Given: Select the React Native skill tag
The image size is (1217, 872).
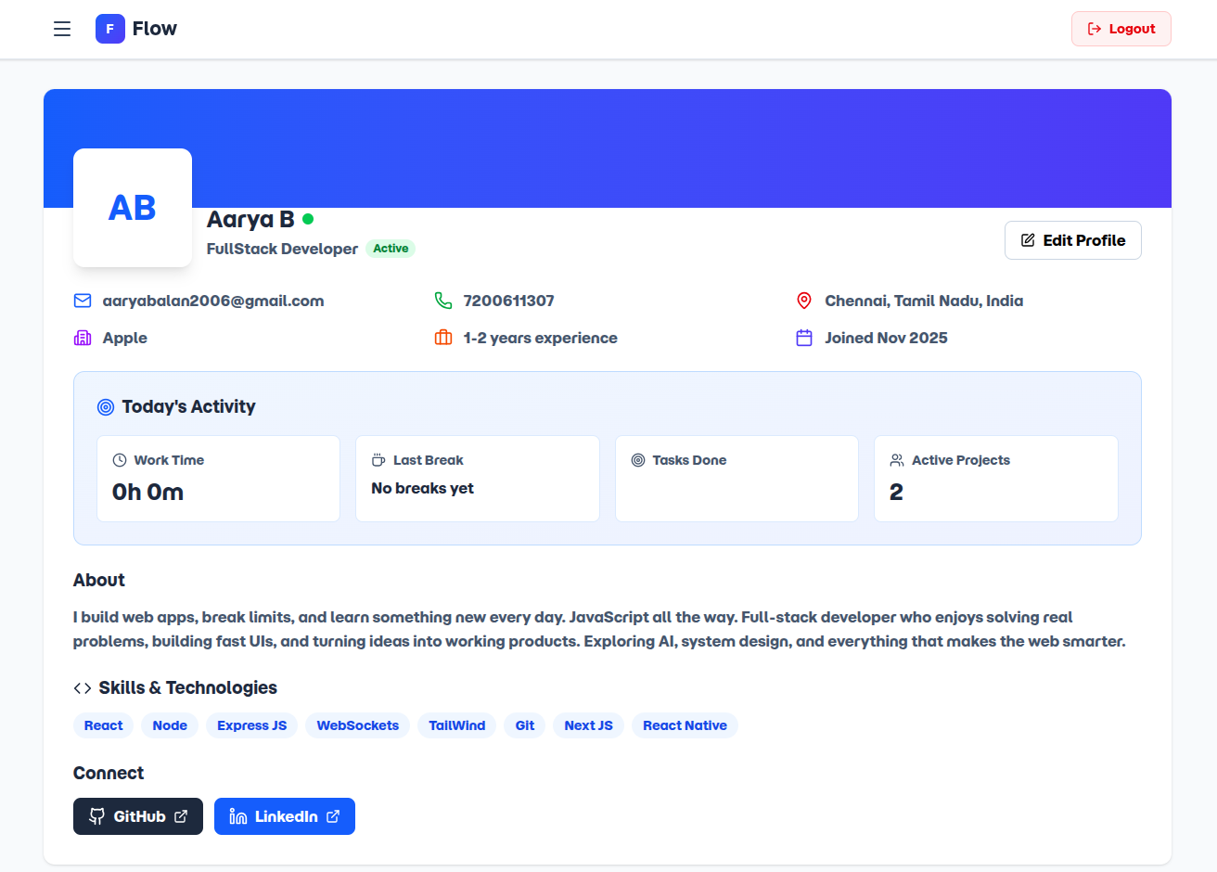Looking at the screenshot, I should 685,725.
